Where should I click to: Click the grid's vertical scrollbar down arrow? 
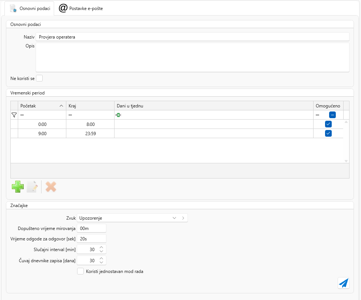pos(346,161)
